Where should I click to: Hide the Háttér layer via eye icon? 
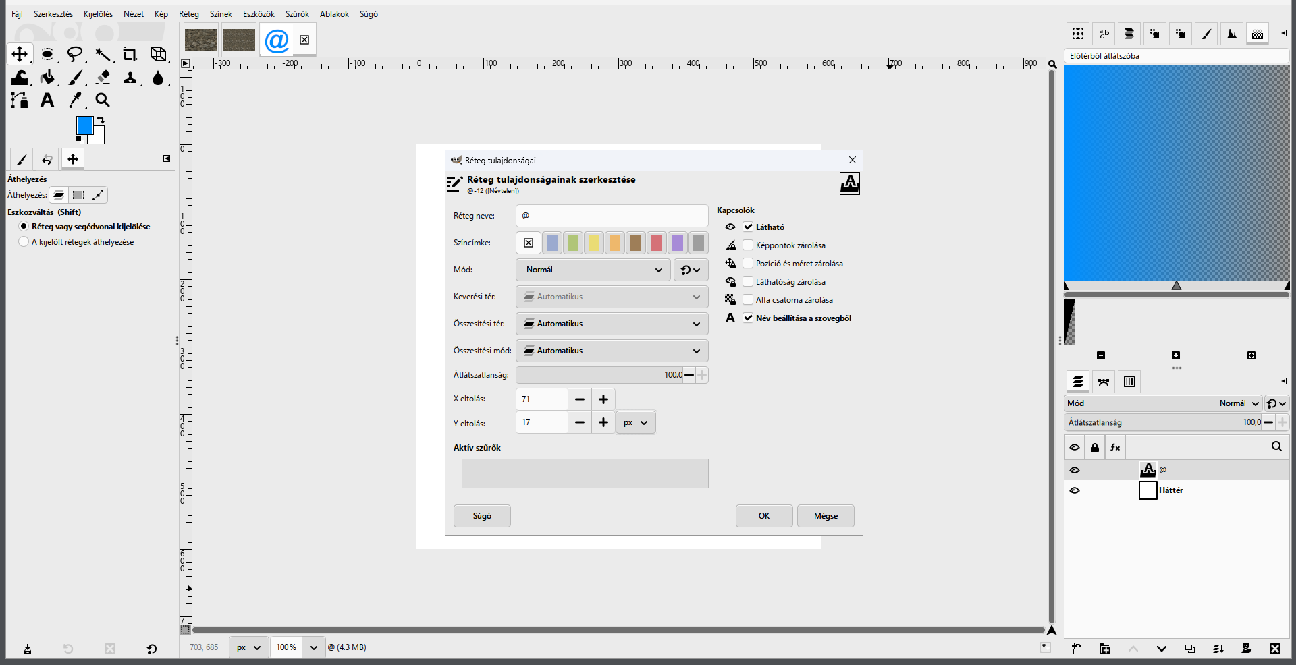coord(1075,490)
